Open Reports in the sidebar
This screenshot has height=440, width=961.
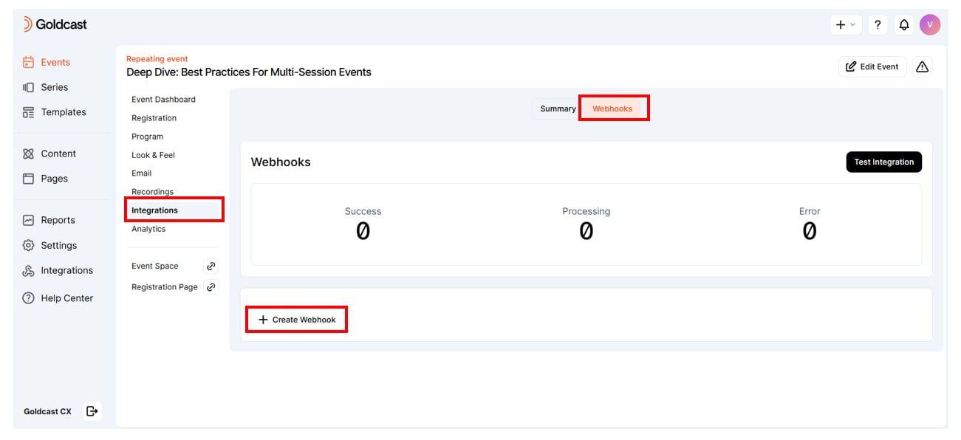pyautogui.click(x=49, y=220)
